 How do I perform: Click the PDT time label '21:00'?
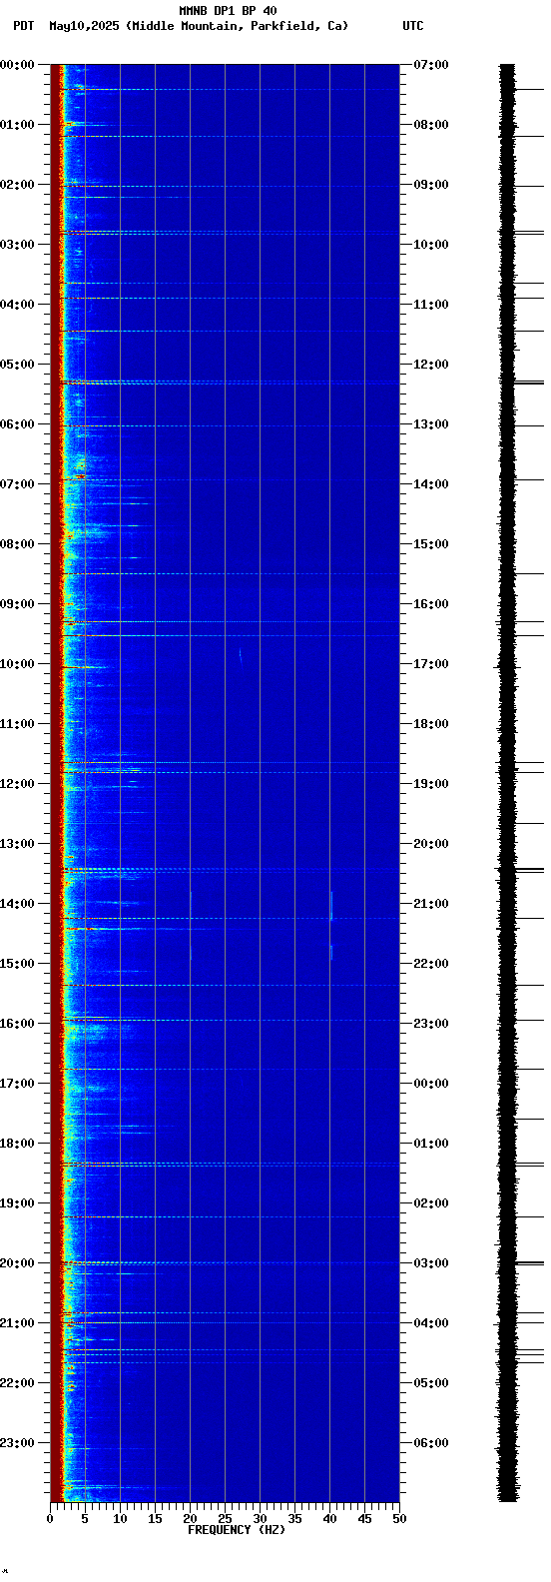(x=17, y=1323)
